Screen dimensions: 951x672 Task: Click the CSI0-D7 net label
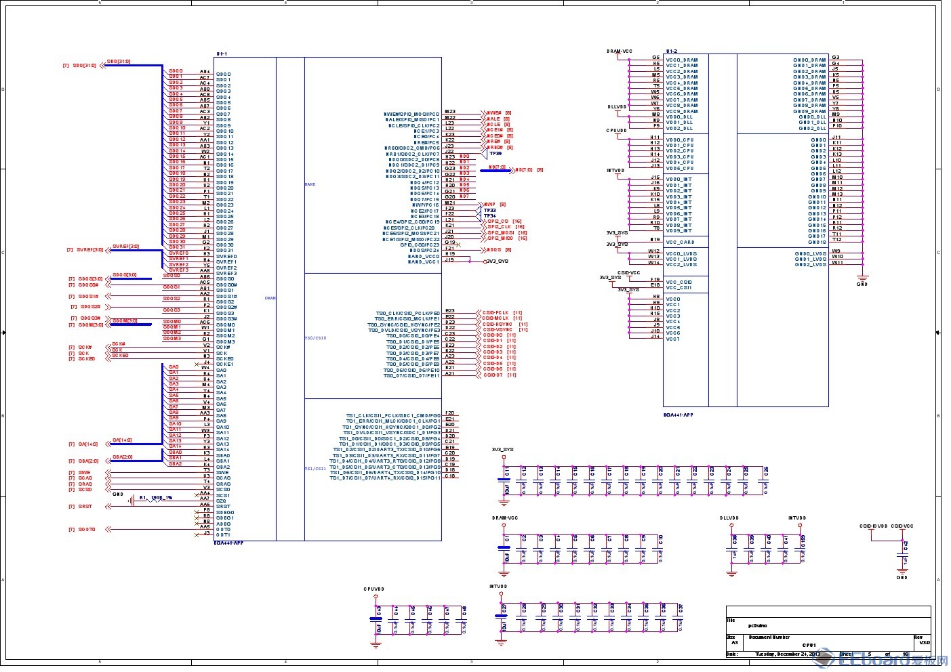[493, 375]
